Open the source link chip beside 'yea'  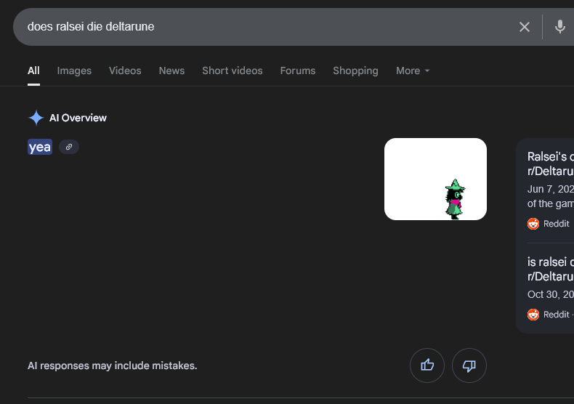click(69, 147)
